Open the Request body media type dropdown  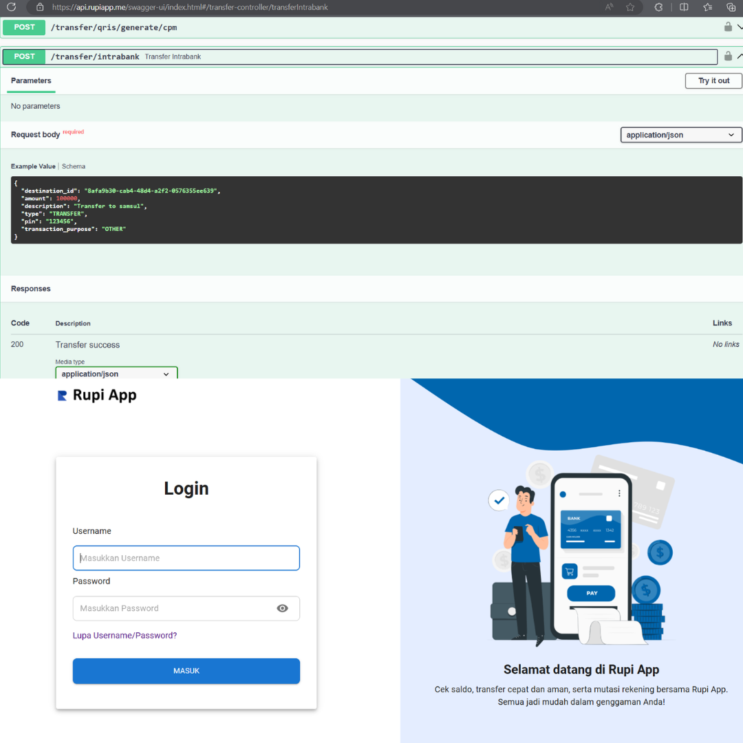680,135
